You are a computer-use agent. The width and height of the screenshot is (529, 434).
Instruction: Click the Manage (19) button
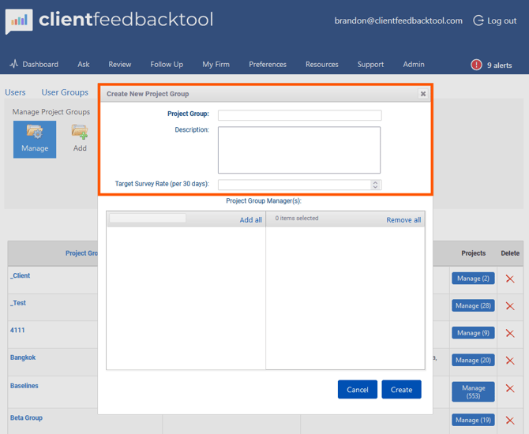point(473,420)
